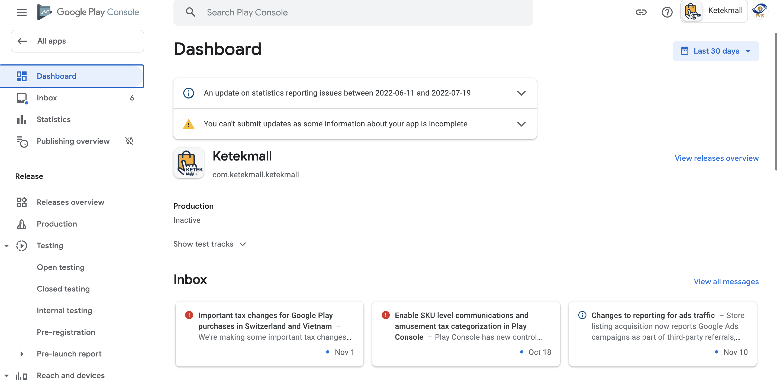Click the Production rocket icon
This screenshot has height=380, width=780.
21,224
